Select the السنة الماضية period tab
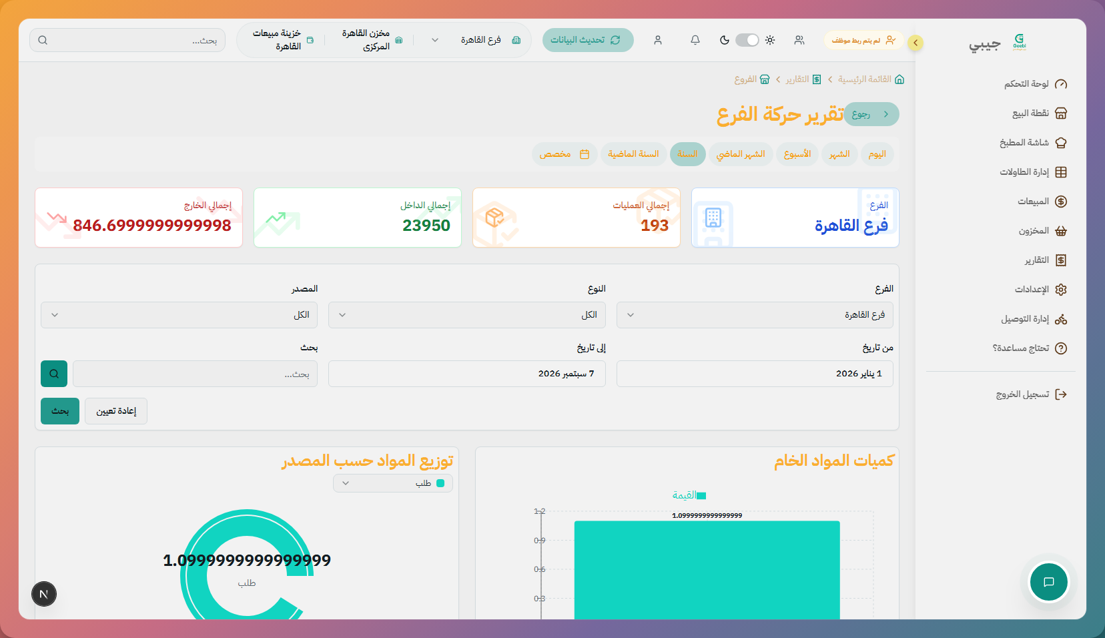This screenshot has height=638, width=1105. 633,154
